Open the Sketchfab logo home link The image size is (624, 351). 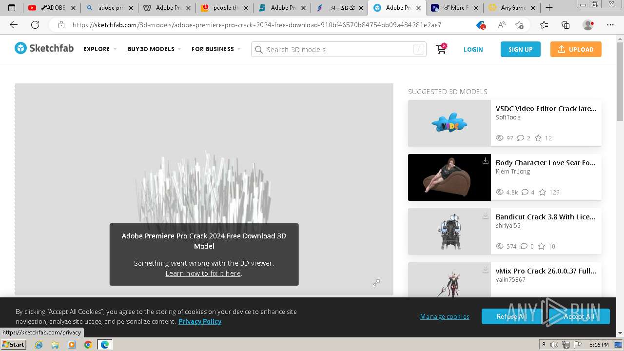44,48
